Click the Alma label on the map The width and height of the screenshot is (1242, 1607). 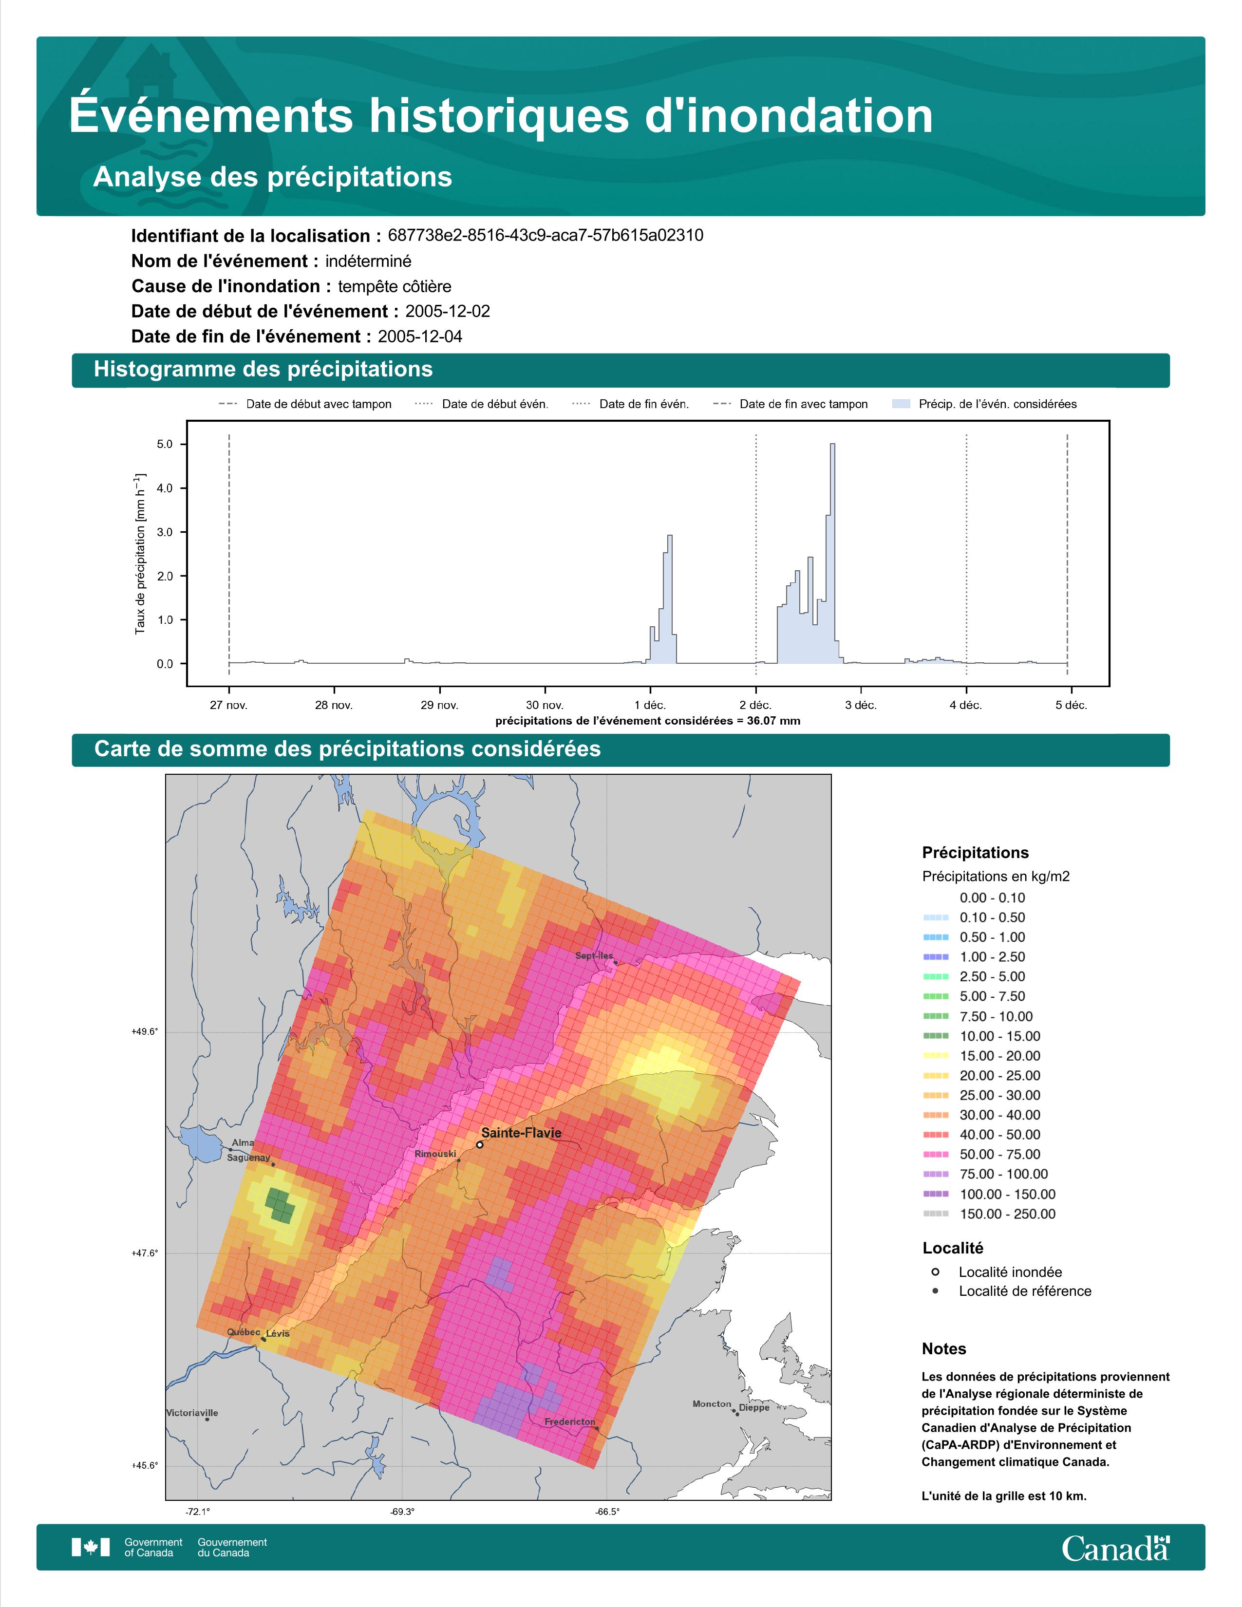[x=243, y=1143]
